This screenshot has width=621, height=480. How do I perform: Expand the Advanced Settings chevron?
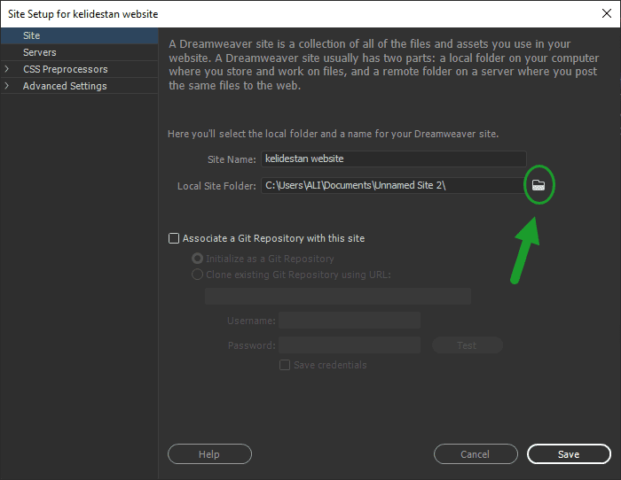(7, 85)
